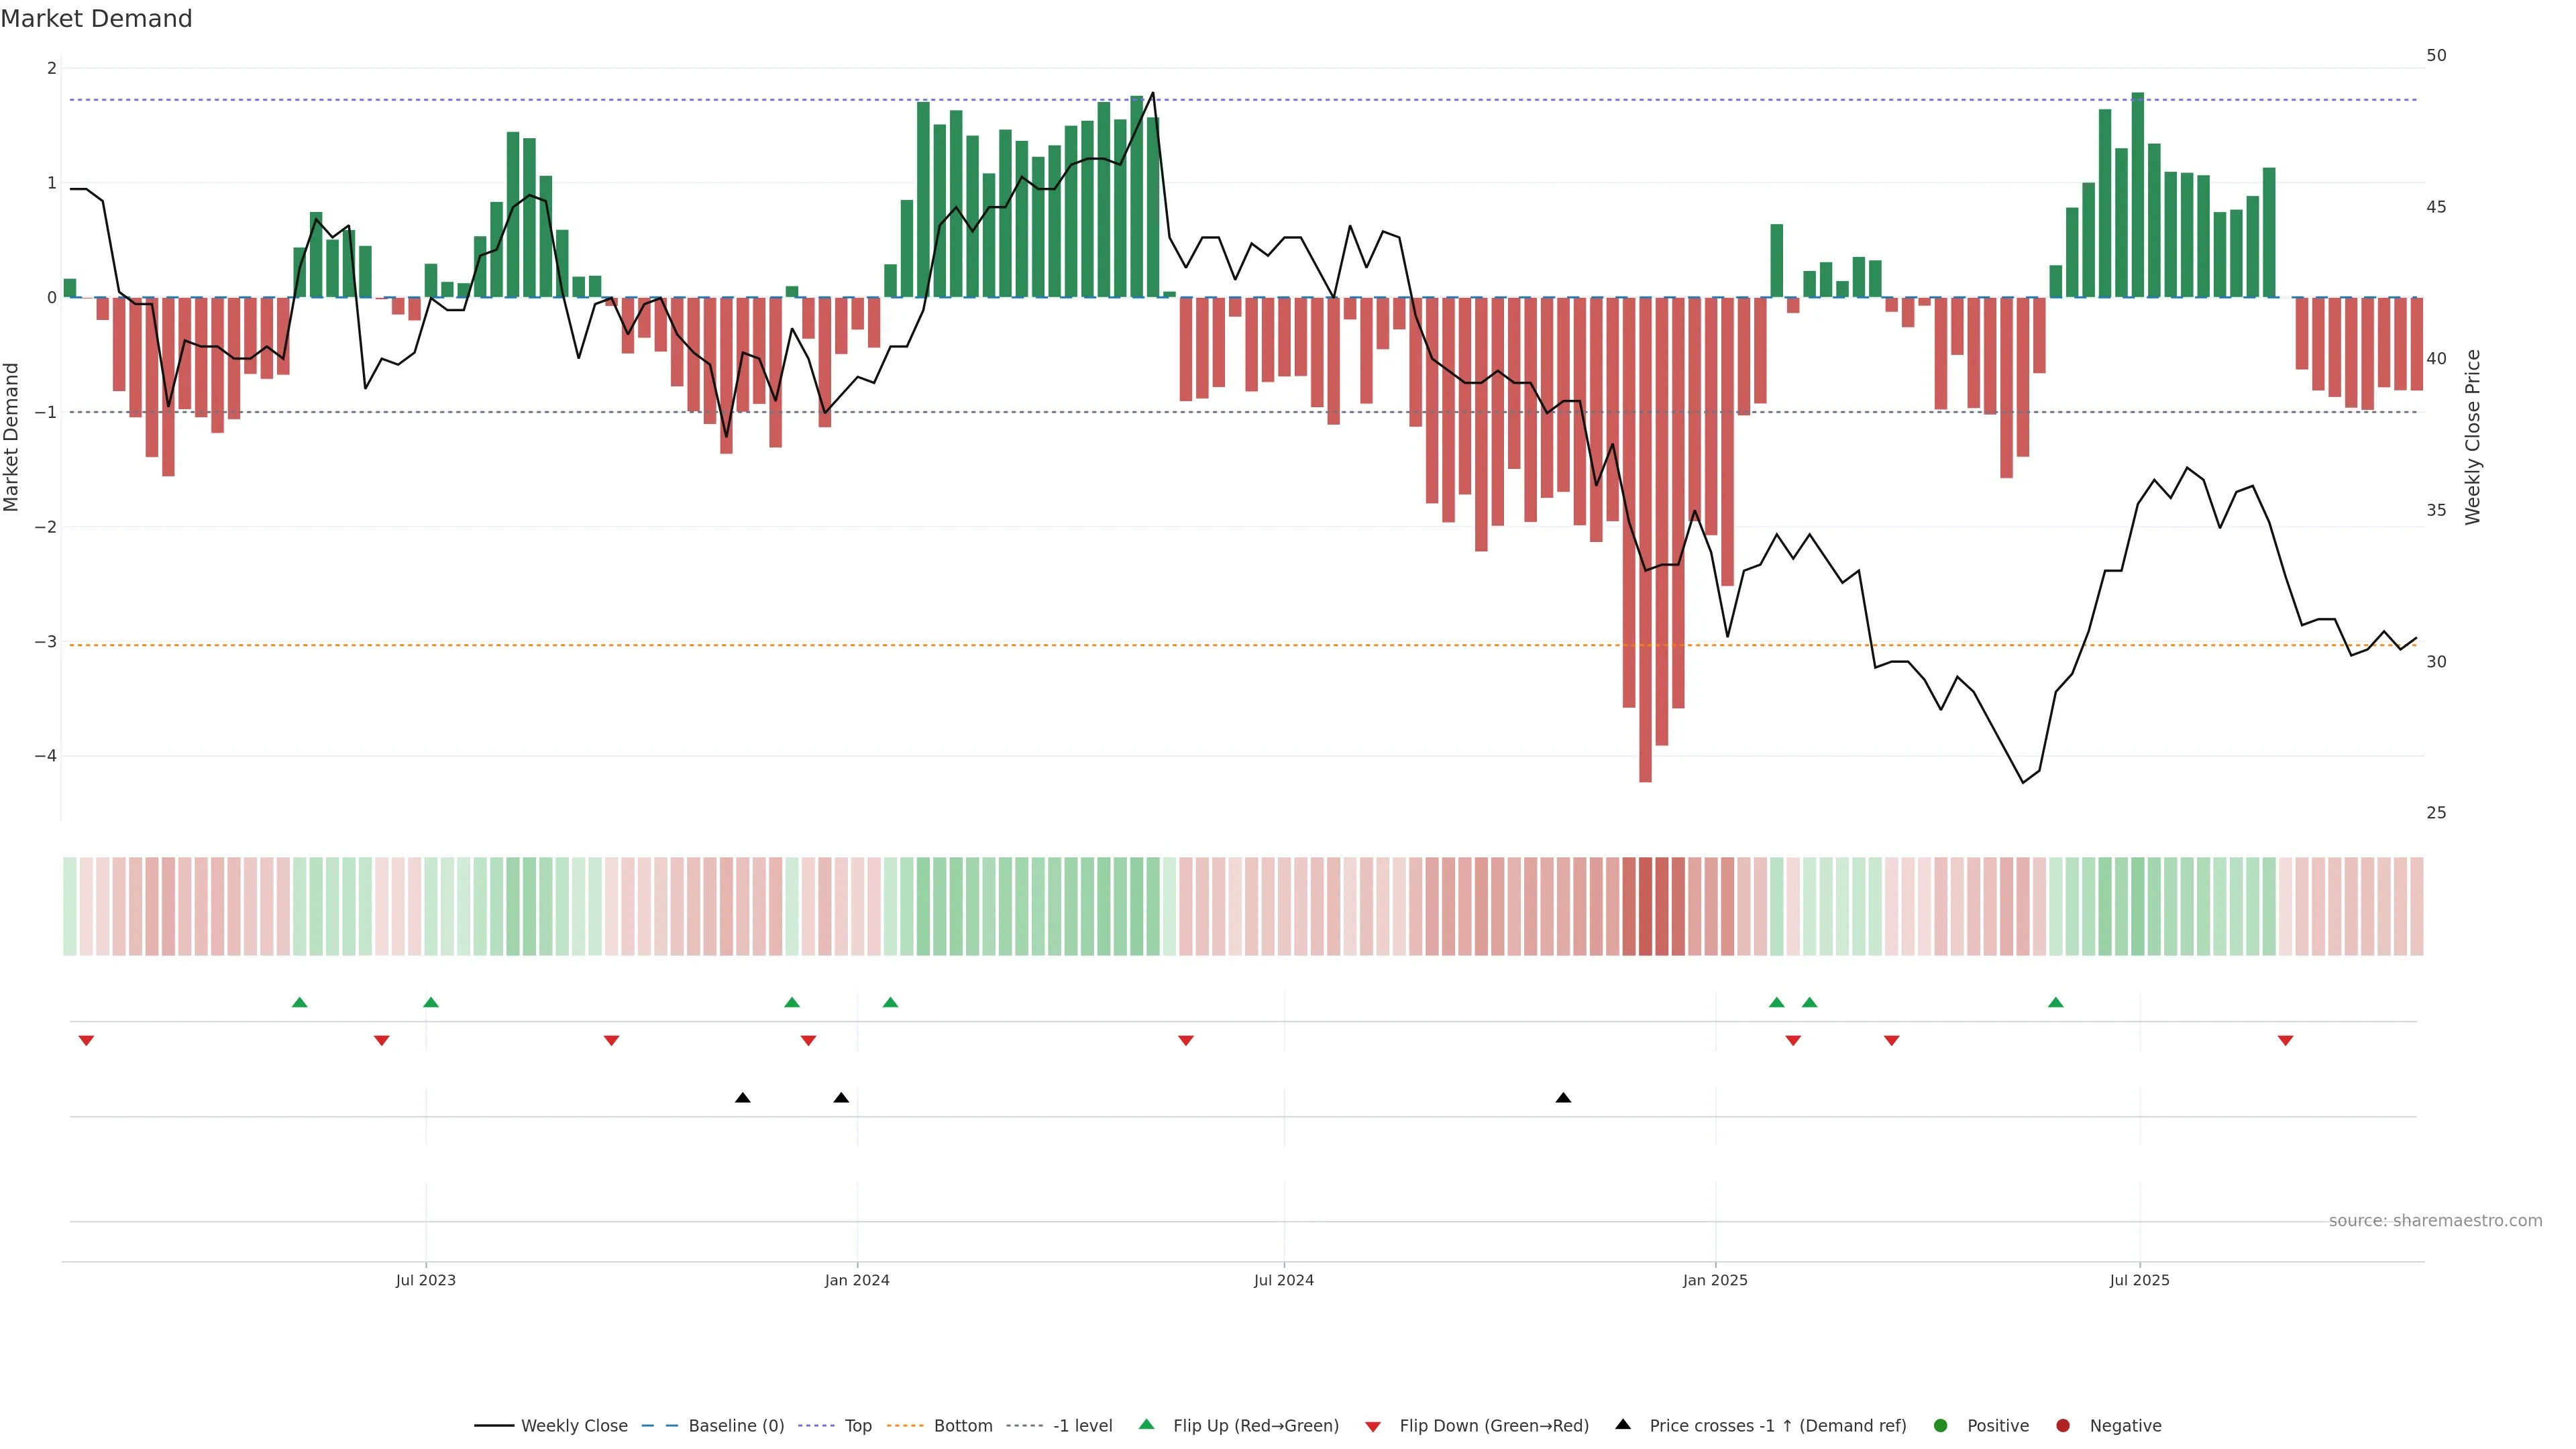Viewport: 2576px width, 1449px height.
Task: Click first green flip-up marker before Jul 2023
Action: point(299,1002)
